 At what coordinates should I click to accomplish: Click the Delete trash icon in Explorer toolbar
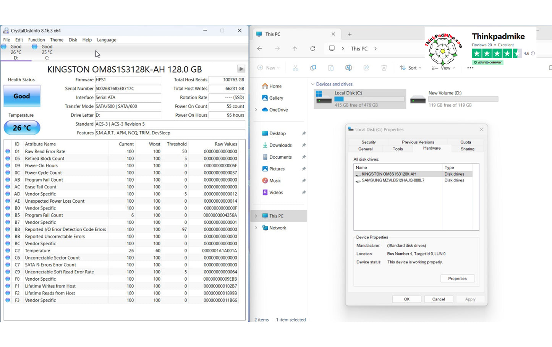[x=384, y=68]
